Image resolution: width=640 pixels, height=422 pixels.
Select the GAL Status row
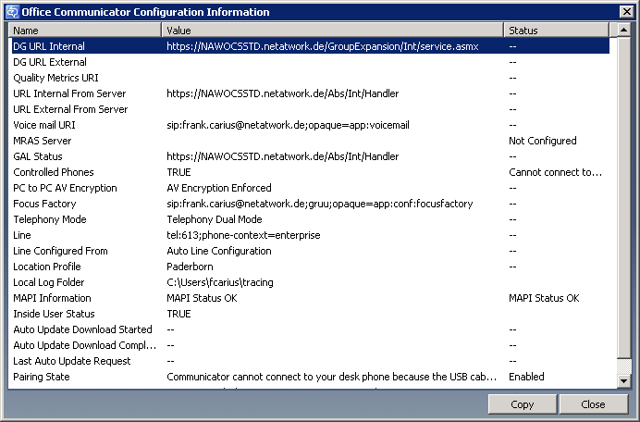click(x=309, y=156)
